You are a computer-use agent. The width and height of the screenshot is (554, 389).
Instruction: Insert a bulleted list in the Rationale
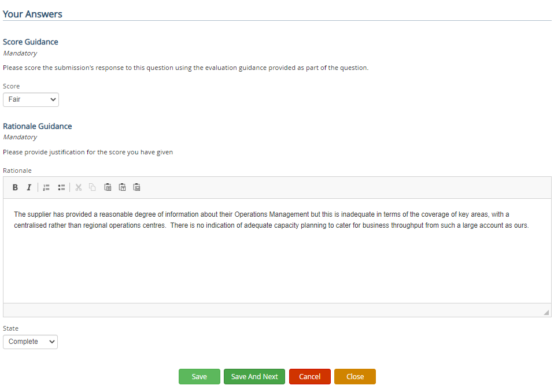pos(61,187)
